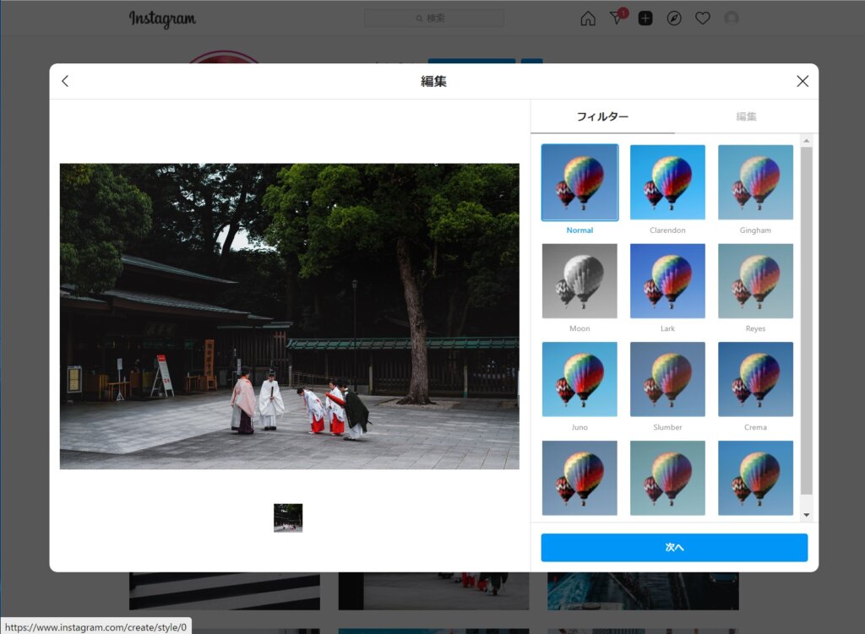Apply the Lark filter
The width and height of the screenshot is (865, 634).
click(x=667, y=281)
